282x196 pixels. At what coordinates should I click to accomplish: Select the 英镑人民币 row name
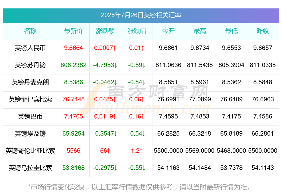click(30, 48)
